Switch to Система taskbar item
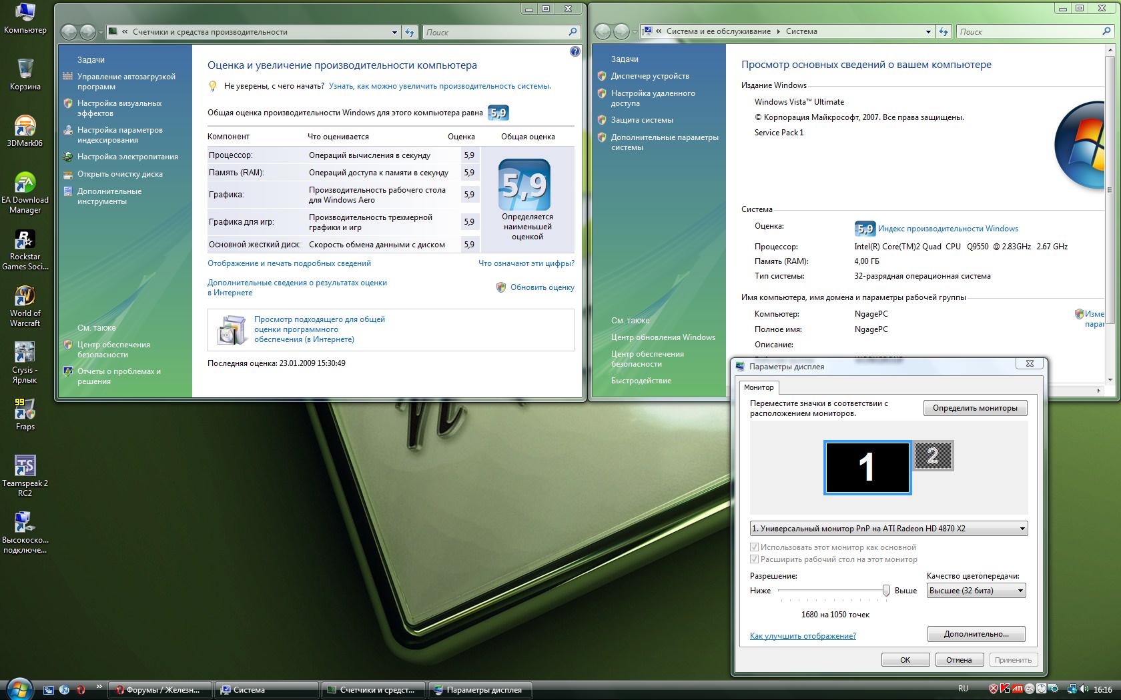 [268, 690]
